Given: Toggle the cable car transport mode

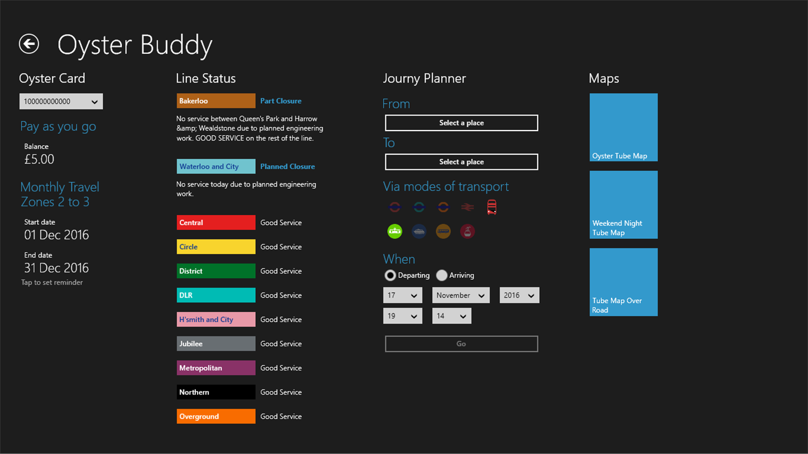Looking at the screenshot, I should point(467,231).
